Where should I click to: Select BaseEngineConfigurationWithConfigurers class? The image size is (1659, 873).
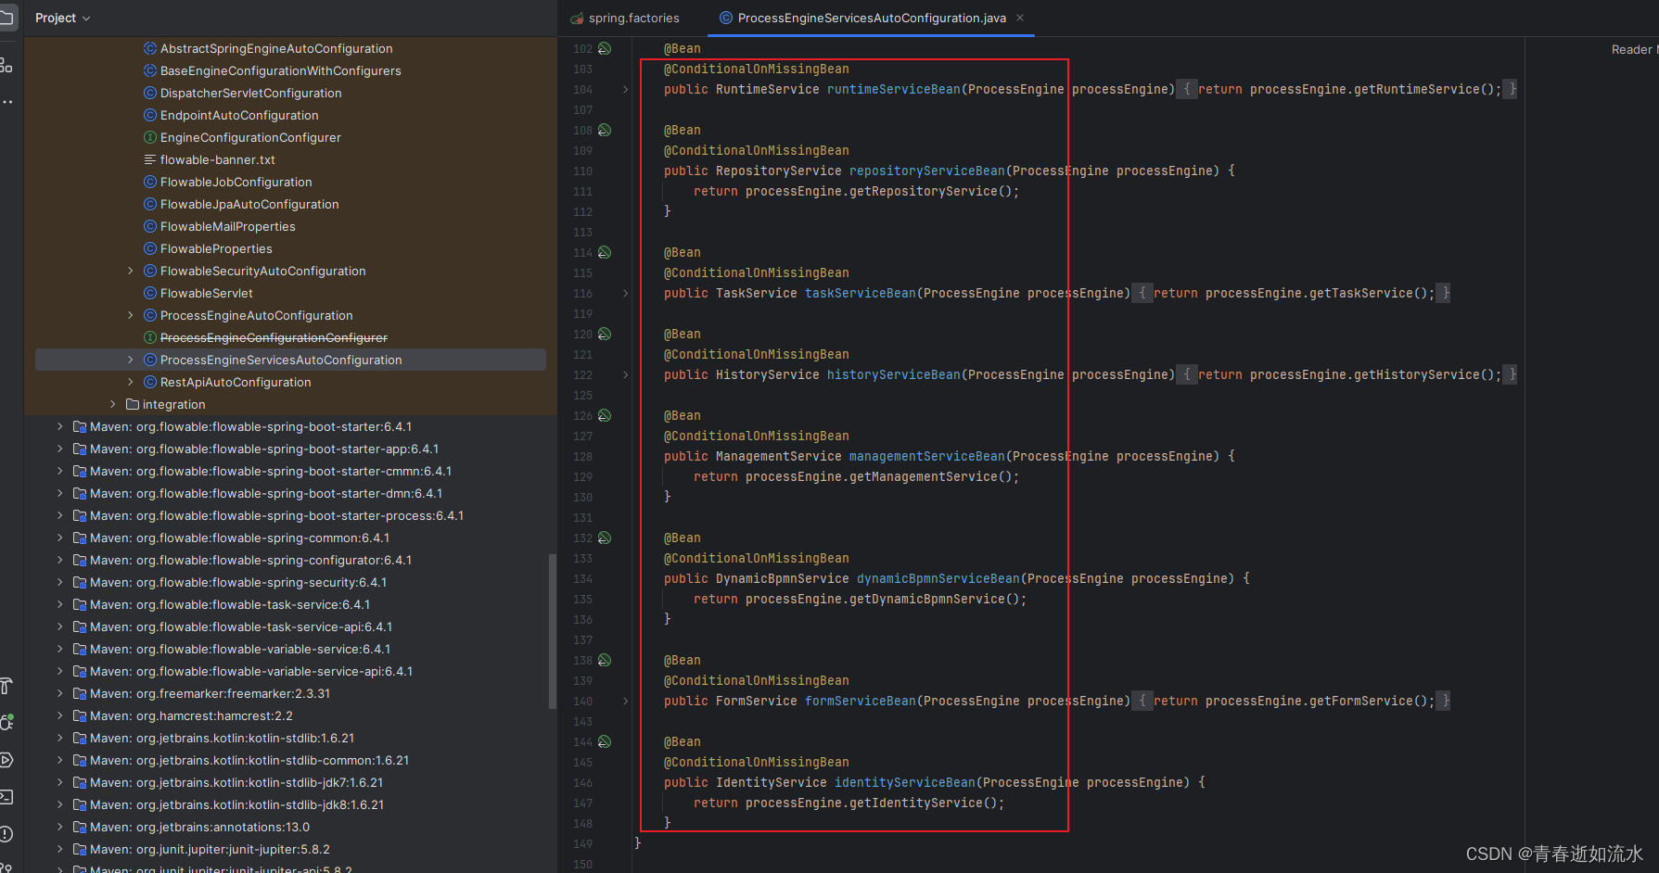[280, 70]
